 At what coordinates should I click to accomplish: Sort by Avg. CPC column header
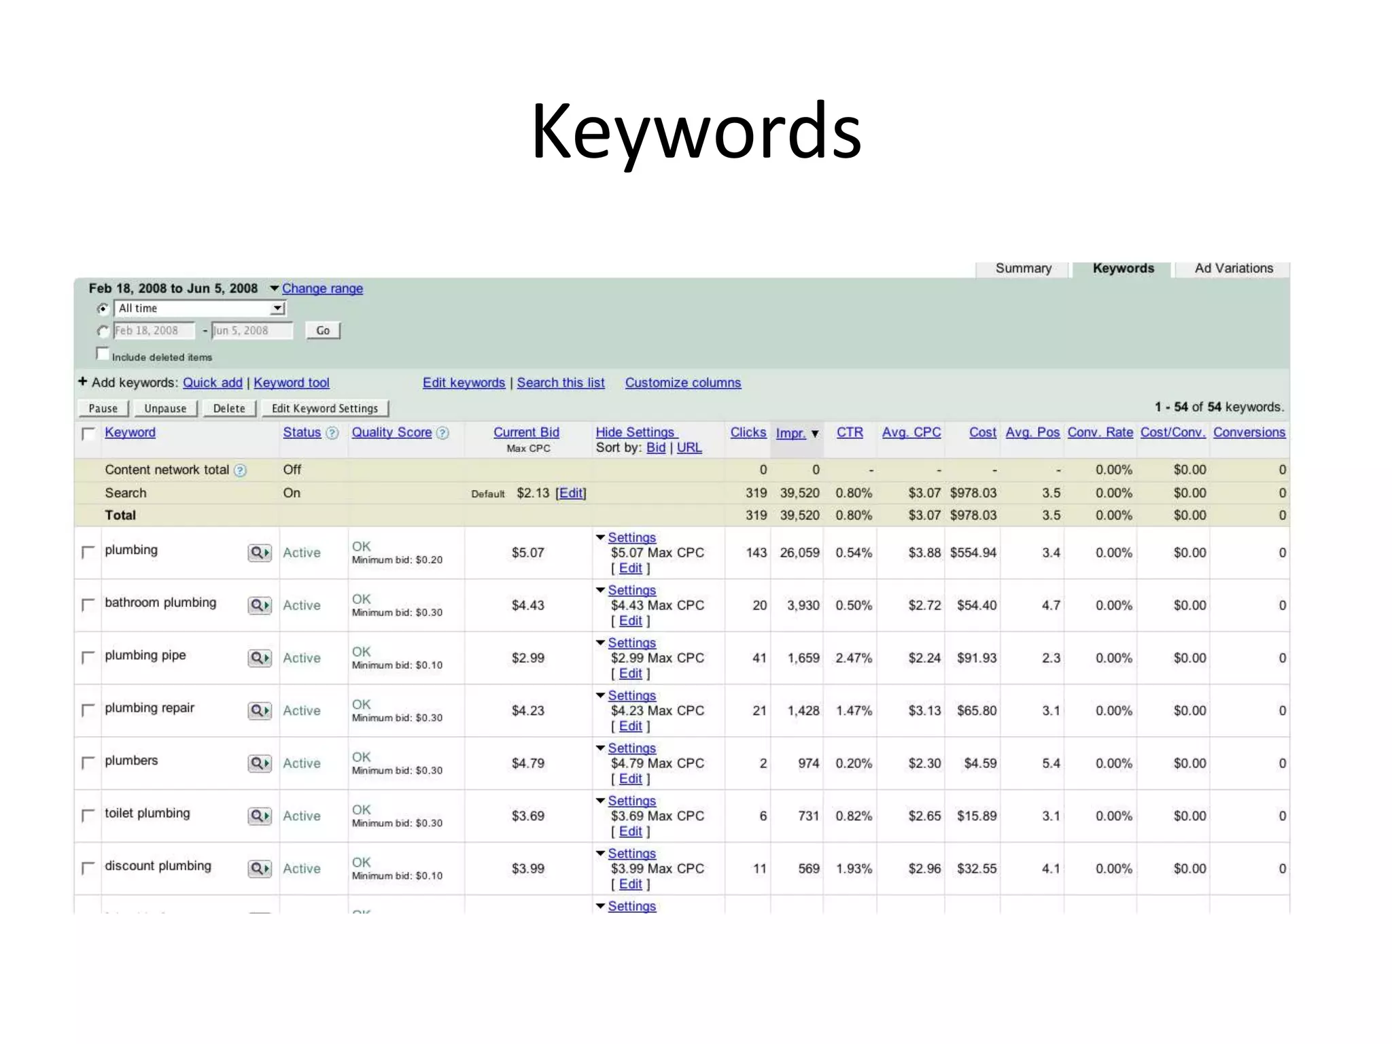point(911,432)
